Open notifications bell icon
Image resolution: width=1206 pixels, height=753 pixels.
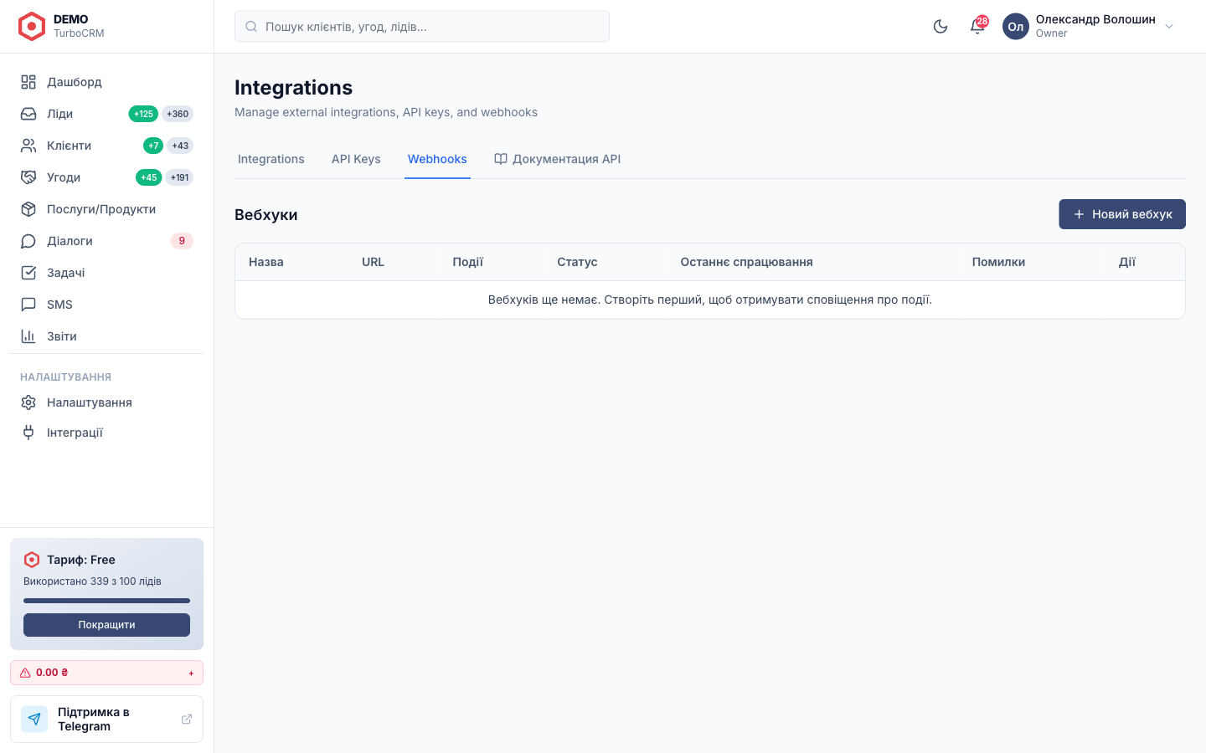pos(977,26)
